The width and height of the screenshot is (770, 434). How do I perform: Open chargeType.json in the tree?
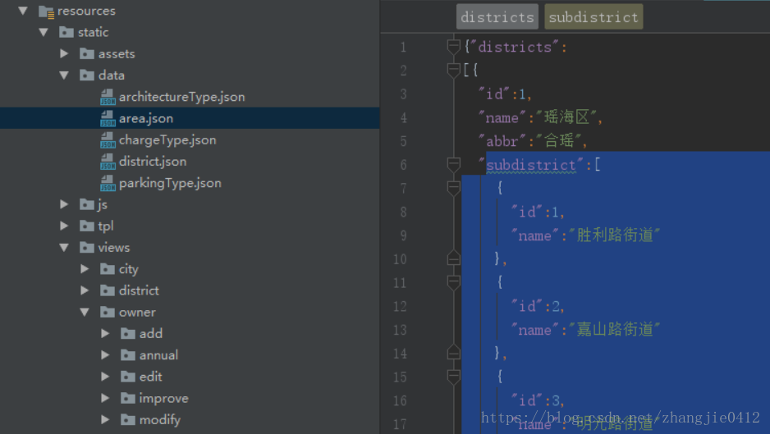[167, 140]
